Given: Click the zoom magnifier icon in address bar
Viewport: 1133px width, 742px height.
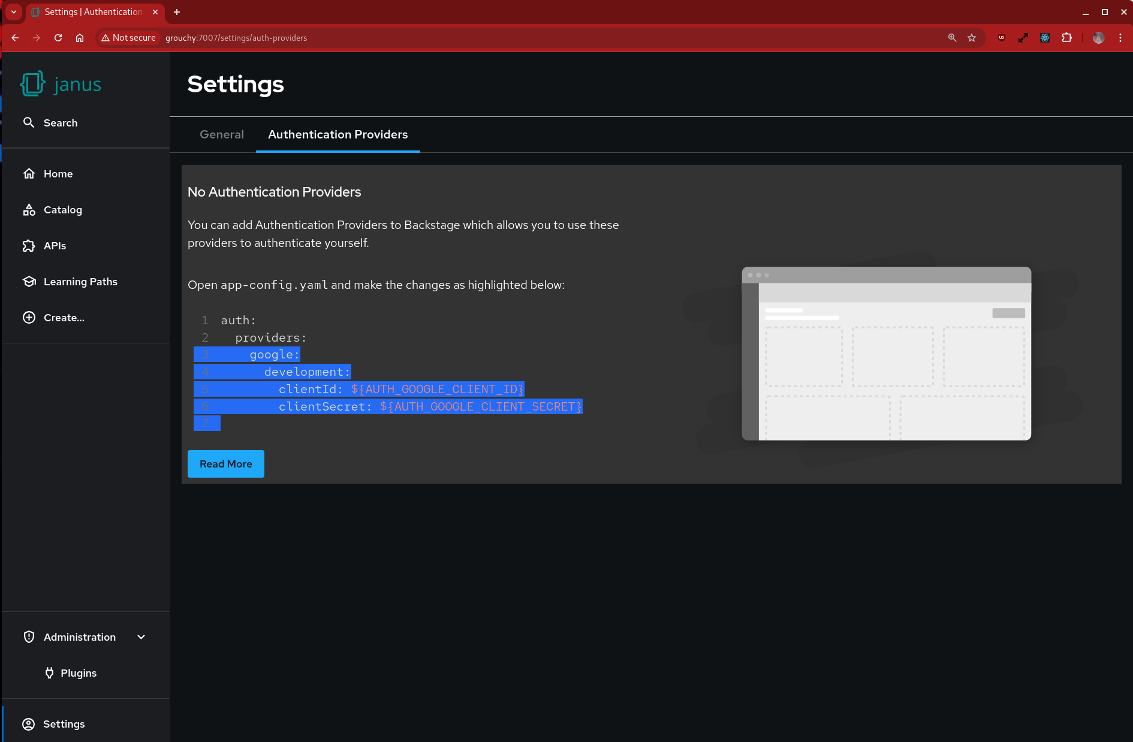Looking at the screenshot, I should (x=952, y=38).
